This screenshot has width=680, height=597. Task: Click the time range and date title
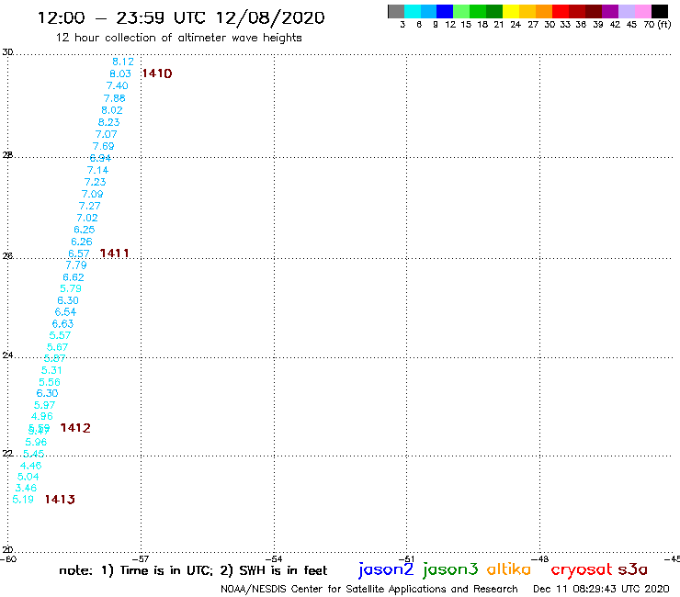click(x=181, y=17)
